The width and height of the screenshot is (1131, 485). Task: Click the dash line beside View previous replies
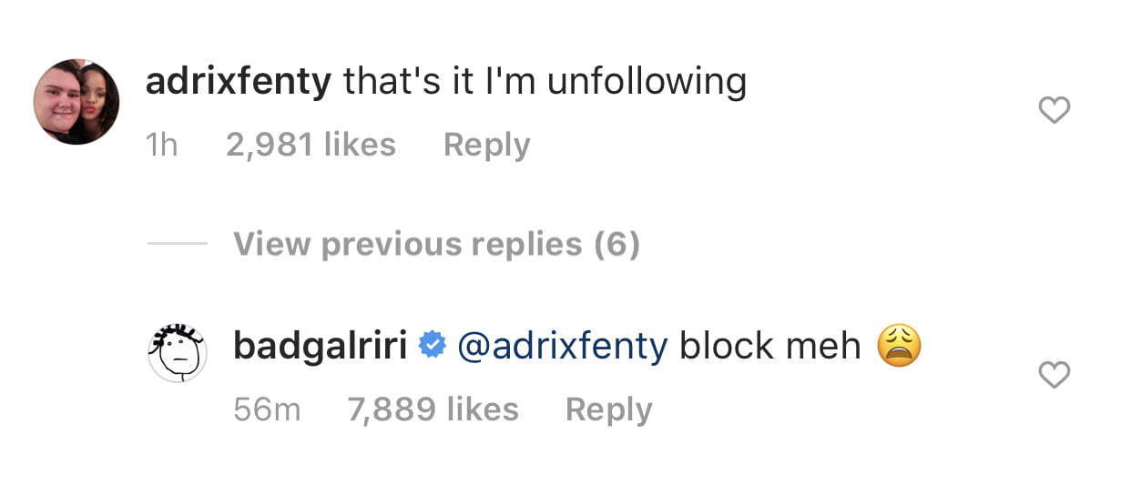pyautogui.click(x=177, y=244)
